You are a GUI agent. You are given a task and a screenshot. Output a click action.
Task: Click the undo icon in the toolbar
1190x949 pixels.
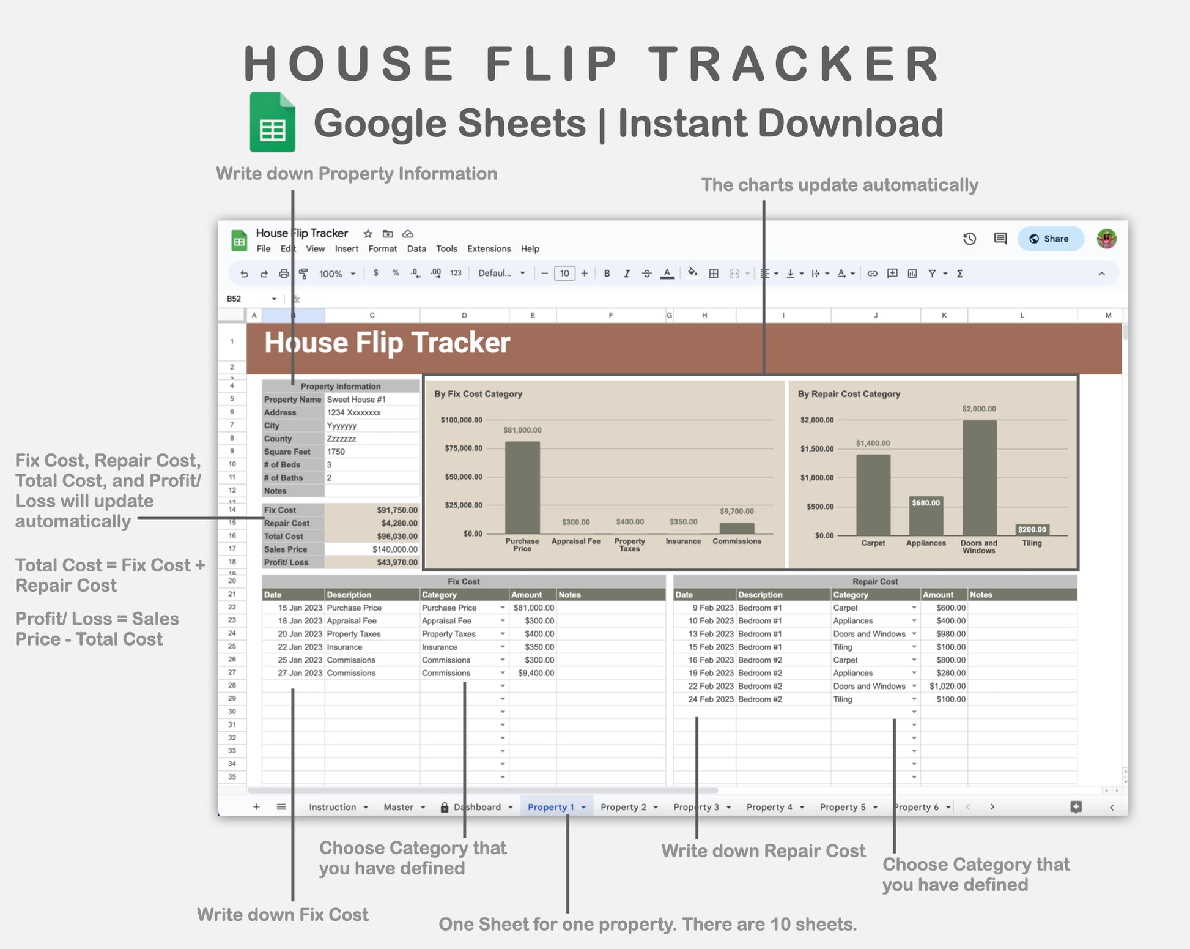244,274
